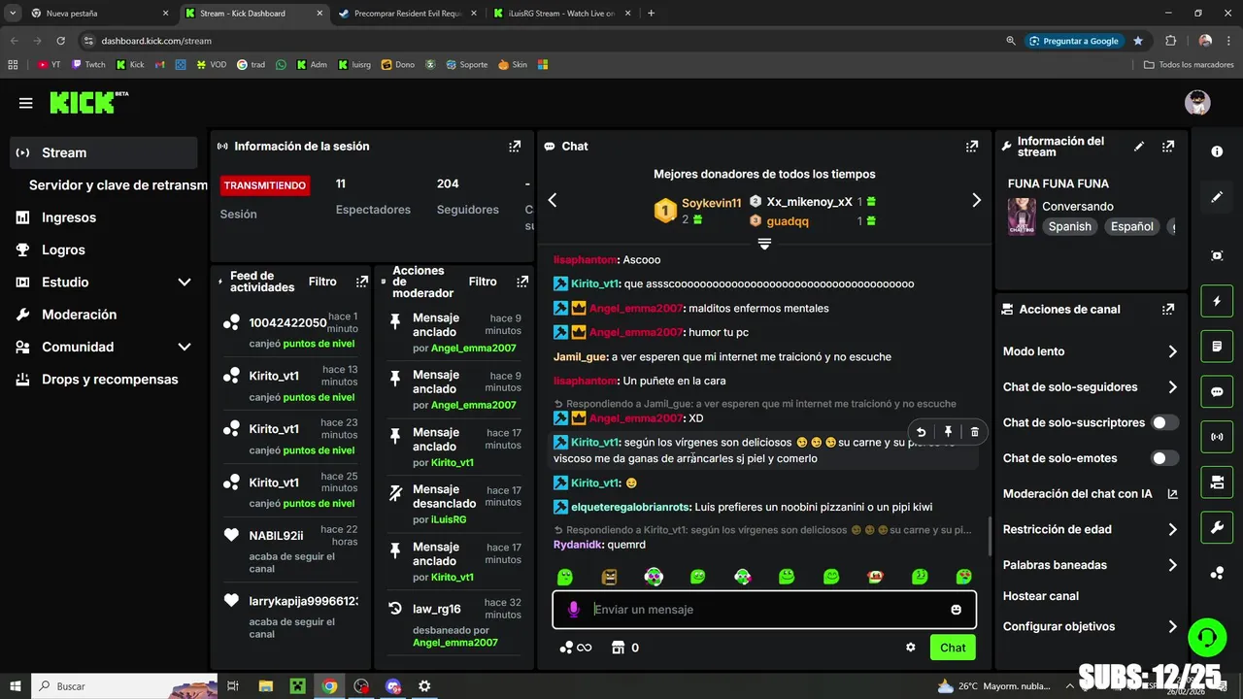1243x699 pixels.
Task: Click the Español tag on stream info
Action: (1132, 226)
